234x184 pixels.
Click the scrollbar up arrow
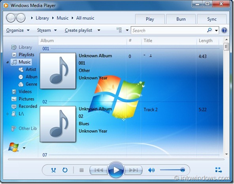[x=226, y=40]
